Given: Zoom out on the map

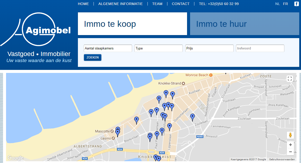Looking at the screenshot, I should pos(290,152).
